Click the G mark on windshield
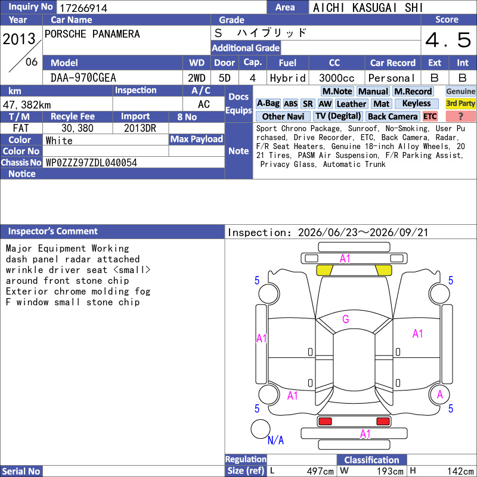Image resolution: width=477 pixels, height=477 pixels. point(346,319)
